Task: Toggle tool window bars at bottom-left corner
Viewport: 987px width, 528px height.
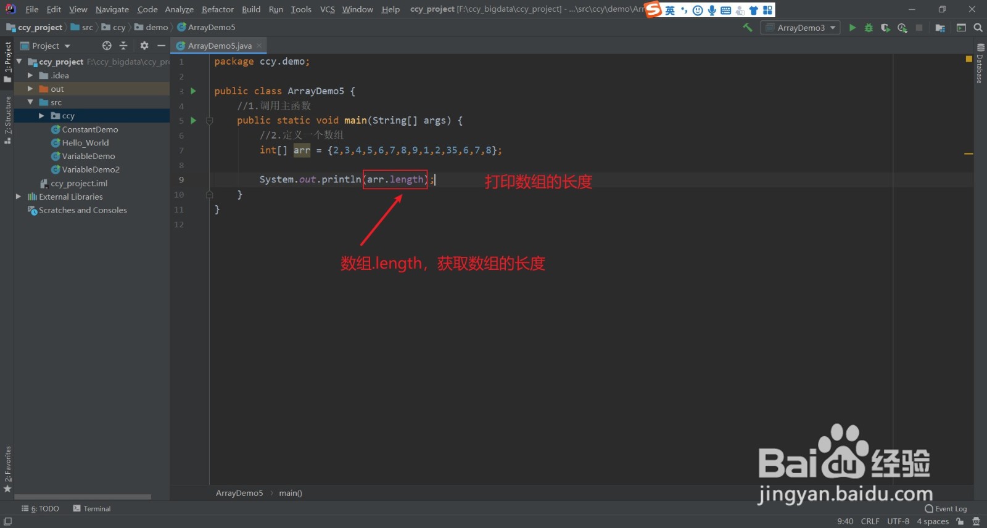Action: pos(7,521)
